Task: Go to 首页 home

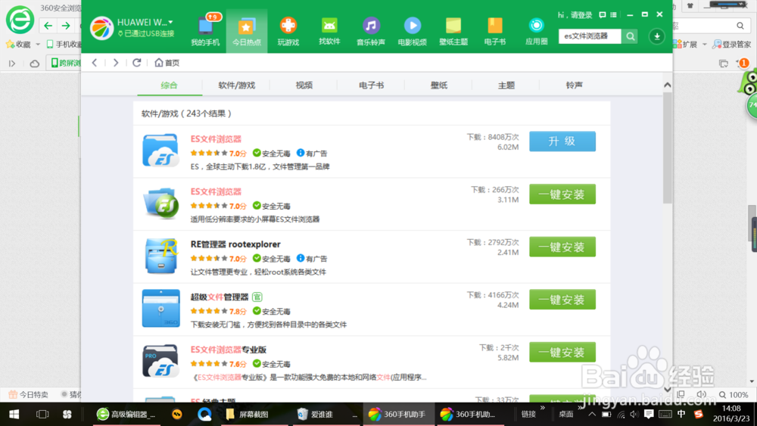Action: (167, 63)
